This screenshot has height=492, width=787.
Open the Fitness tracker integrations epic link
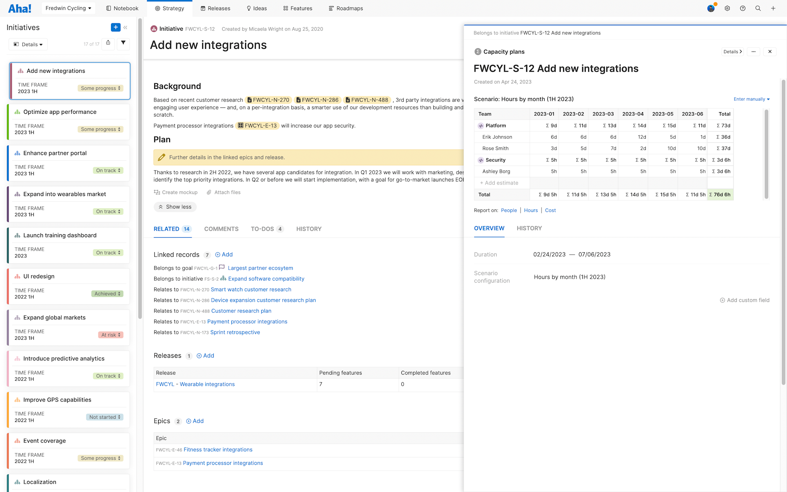tap(218, 449)
